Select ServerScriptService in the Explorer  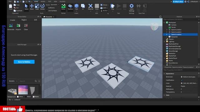[175, 49]
